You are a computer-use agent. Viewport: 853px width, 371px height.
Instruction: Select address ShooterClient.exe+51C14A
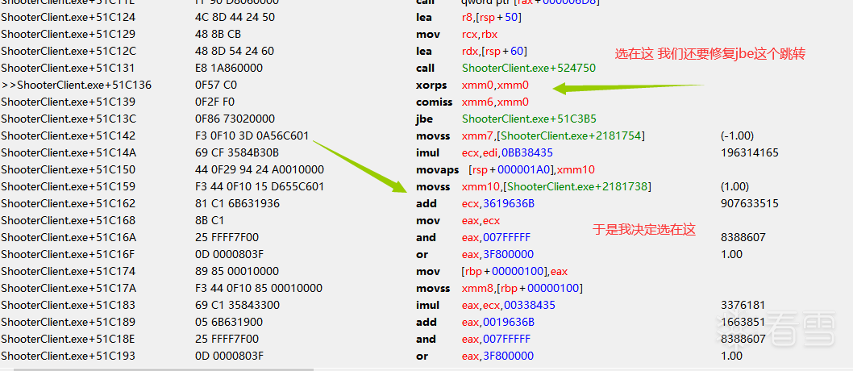coord(68,153)
